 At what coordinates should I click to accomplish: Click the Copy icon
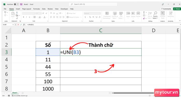[17, 15]
